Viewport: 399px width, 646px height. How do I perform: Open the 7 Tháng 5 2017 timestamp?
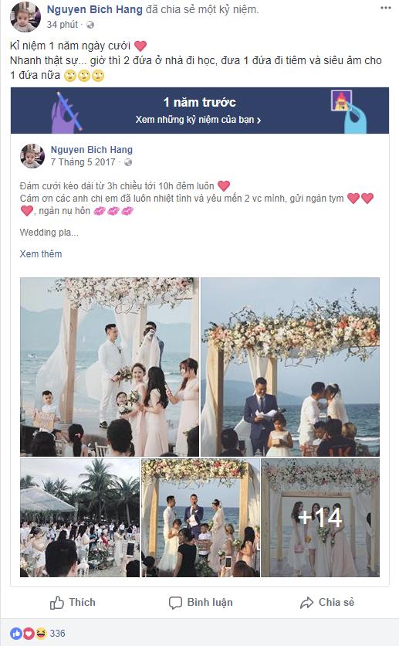(x=83, y=162)
